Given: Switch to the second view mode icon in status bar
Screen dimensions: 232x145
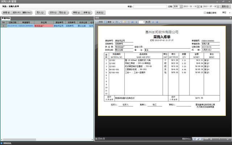Looking at the screenshot, I should 198,139.
